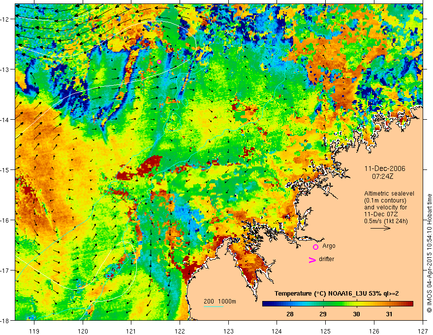Click the '-12' latitude axis label
433x335 pixels.
click(5, 19)
